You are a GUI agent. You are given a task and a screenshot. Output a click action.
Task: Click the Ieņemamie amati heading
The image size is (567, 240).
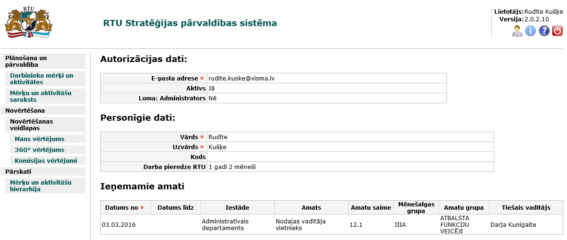coord(142,187)
